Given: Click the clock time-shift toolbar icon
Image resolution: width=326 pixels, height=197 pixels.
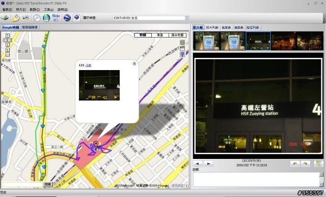Looking at the screenshot, I should [37, 18].
